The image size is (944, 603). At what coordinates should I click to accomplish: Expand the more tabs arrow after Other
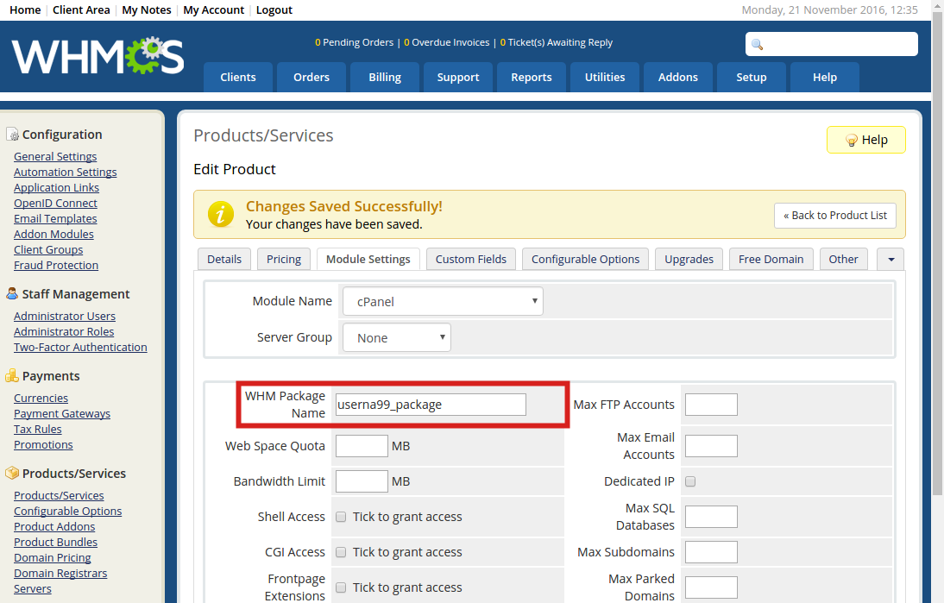coord(891,260)
